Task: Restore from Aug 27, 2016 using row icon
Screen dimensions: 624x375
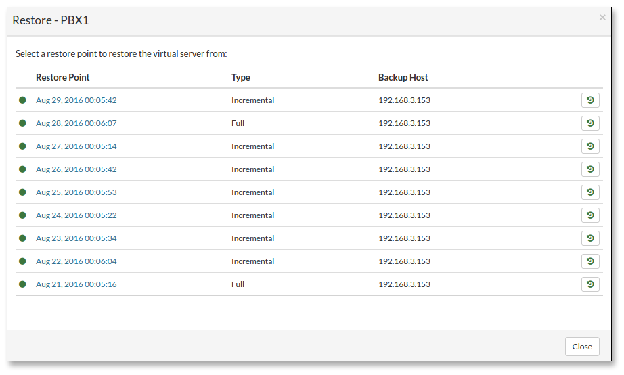Action: click(x=590, y=146)
